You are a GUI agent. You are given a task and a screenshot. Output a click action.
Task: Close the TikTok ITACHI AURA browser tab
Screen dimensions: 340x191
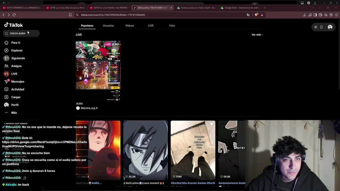[x=171, y=8]
